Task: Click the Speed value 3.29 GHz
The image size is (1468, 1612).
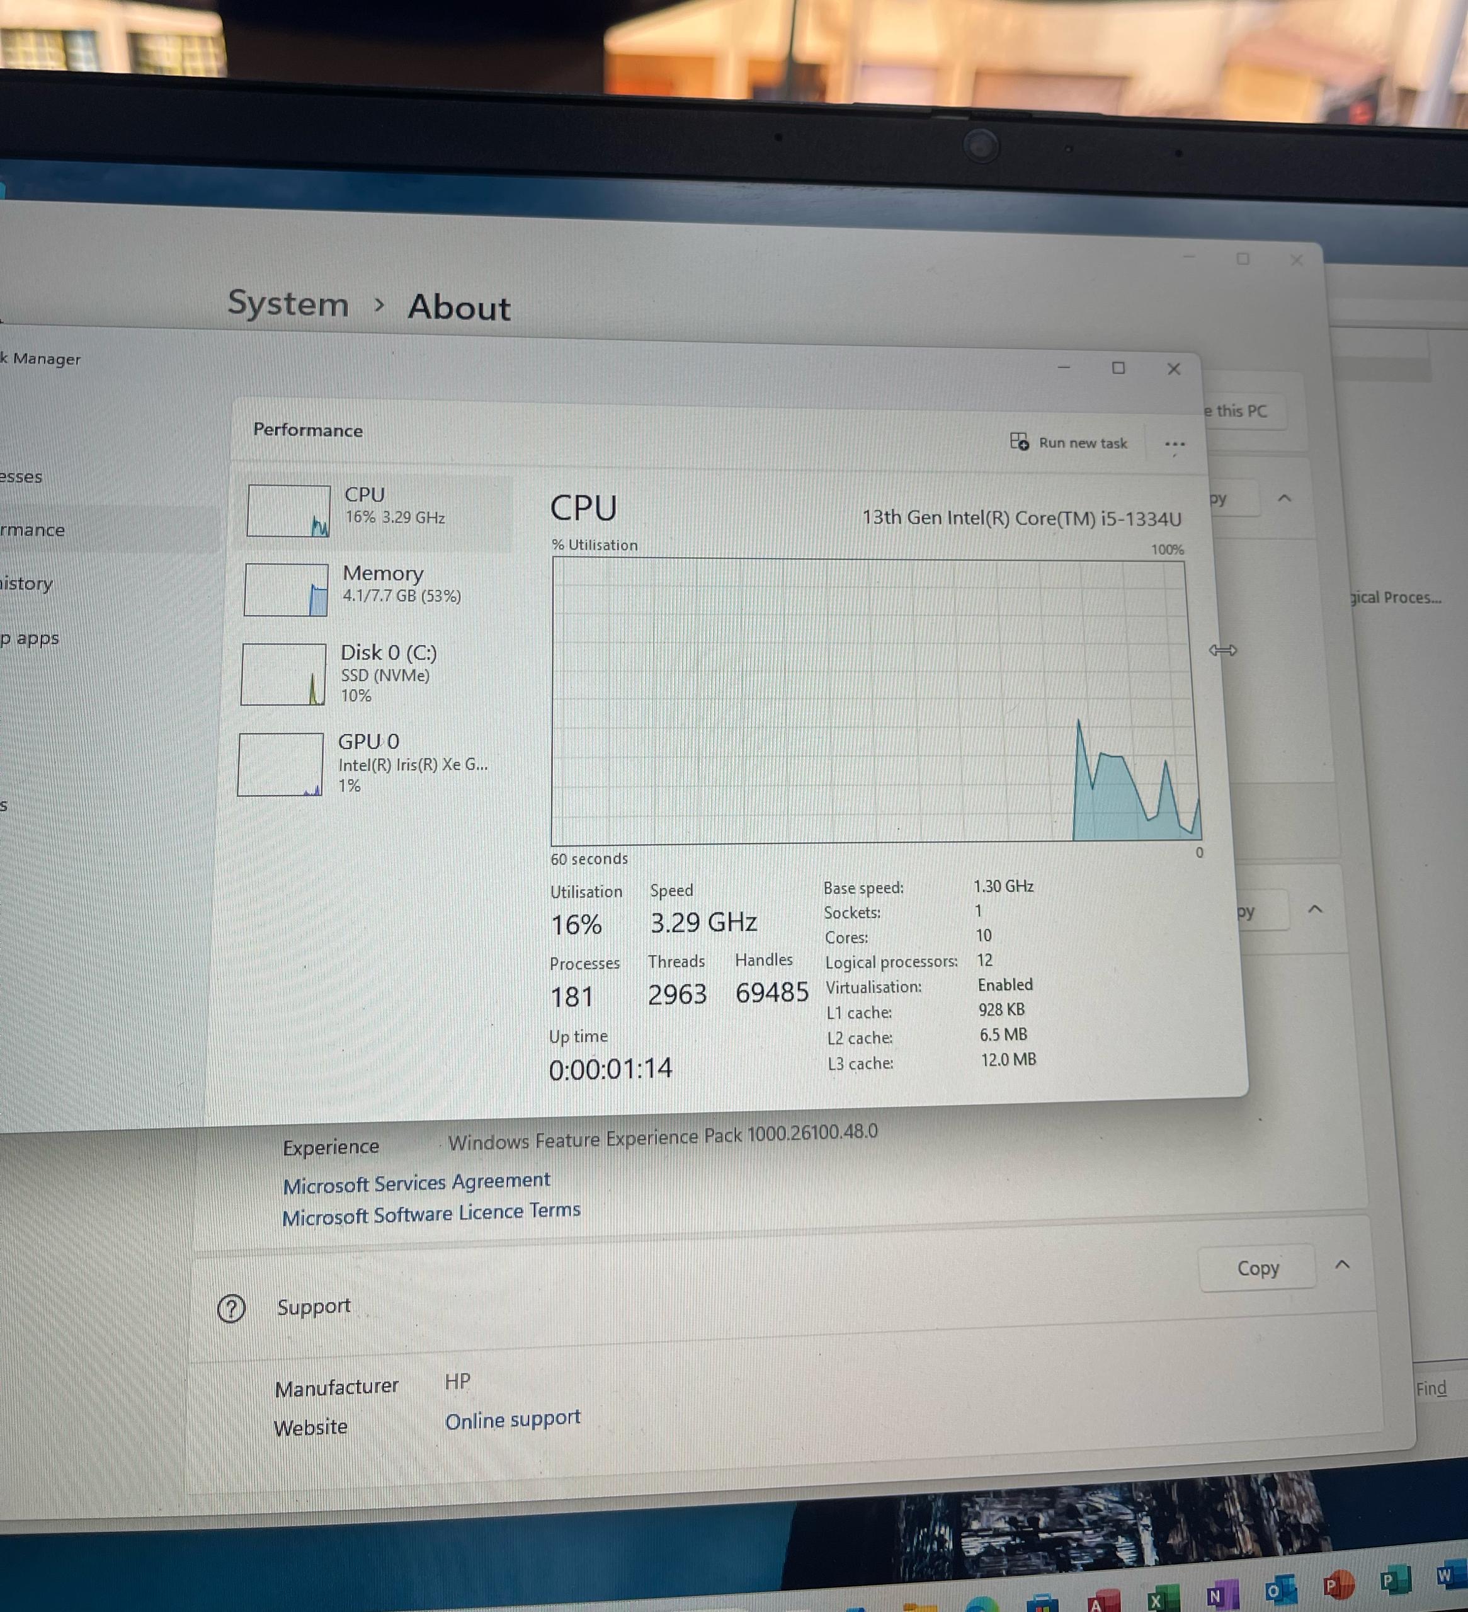Action: 703,922
